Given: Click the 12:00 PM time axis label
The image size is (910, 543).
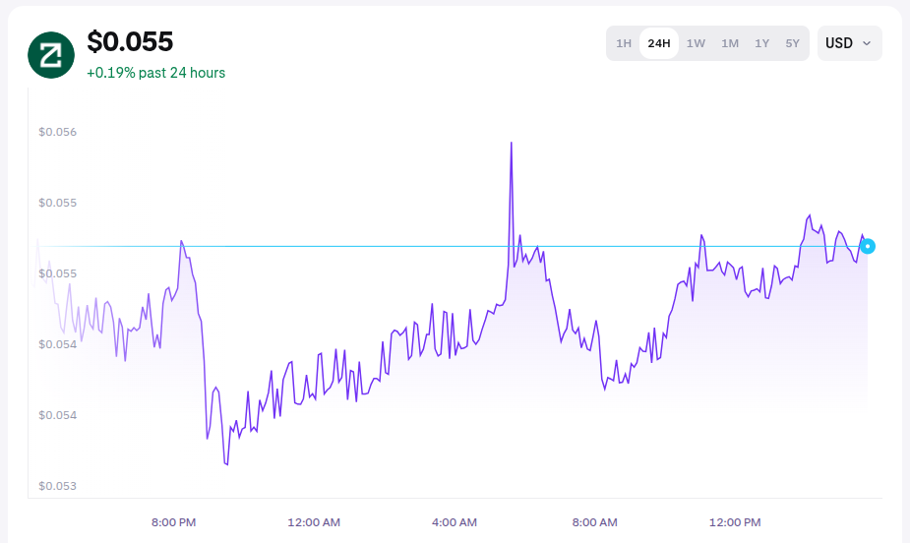Looking at the screenshot, I should [735, 521].
